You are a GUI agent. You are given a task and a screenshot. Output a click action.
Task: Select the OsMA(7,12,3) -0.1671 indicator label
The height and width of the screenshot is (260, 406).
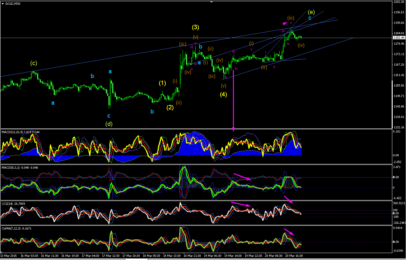16,228
